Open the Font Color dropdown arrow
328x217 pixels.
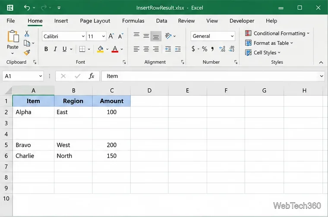(x=122, y=49)
